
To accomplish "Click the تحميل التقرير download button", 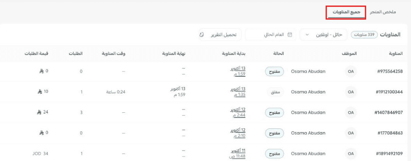I will tap(220, 35).
